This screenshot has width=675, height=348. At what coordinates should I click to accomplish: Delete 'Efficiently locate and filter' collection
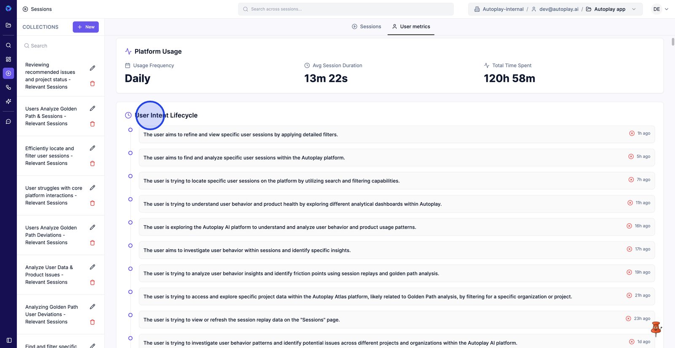pyautogui.click(x=92, y=163)
